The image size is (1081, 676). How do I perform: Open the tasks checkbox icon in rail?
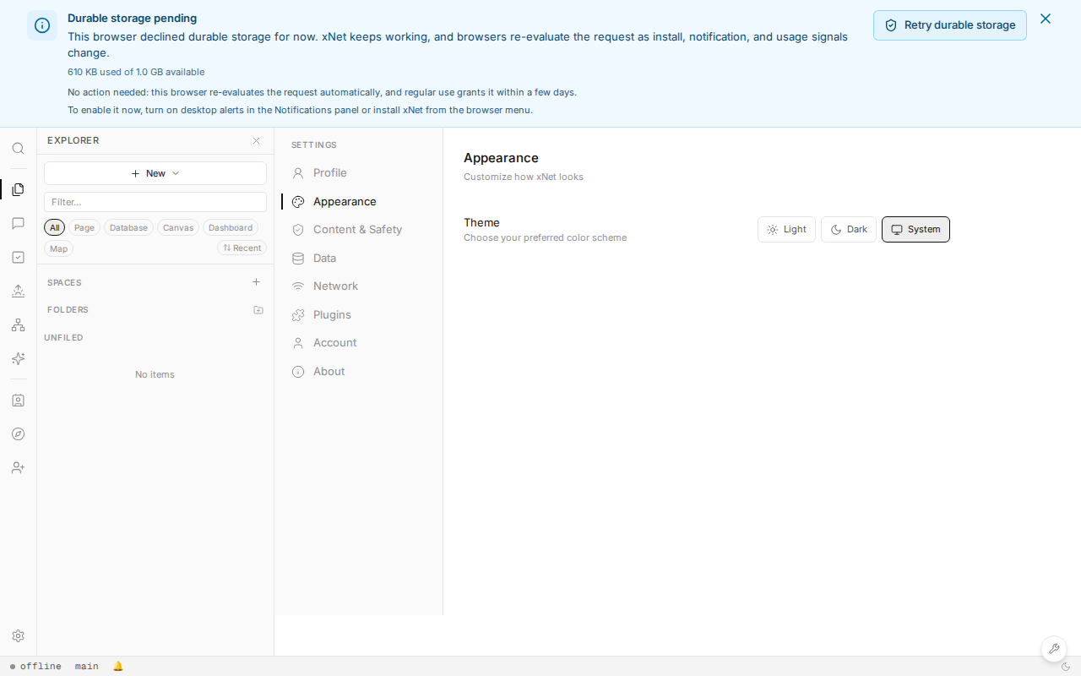[18, 257]
